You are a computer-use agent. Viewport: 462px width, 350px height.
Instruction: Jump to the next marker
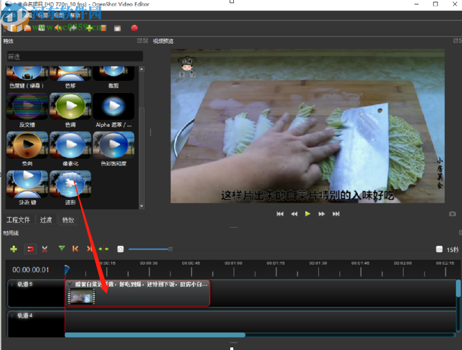pyautogui.click(x=89, y=249)
